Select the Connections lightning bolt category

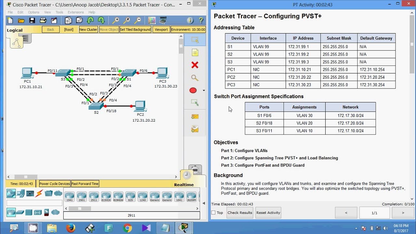click(39, 194)
